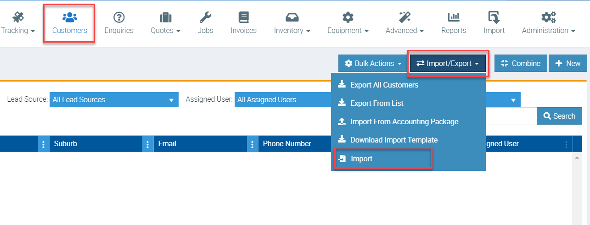Collapse the Import/Export dropdown button
The width and height of the screenshot is (590, 225).
pos(448,63)
